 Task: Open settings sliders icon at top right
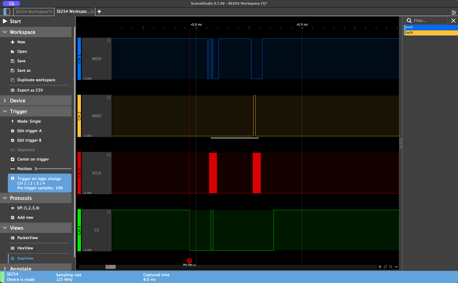[x=454, y=12]
